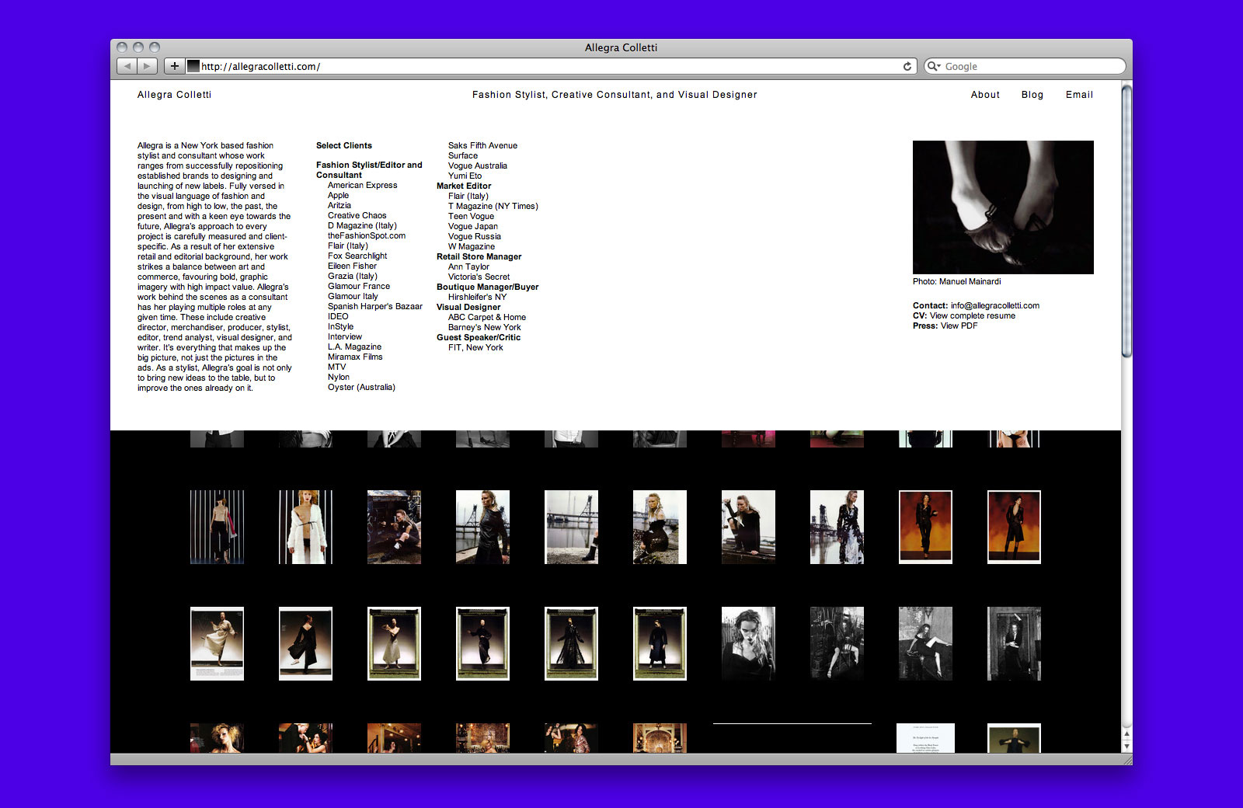Click the Allegra Colletti site title
The width and height of the screenshot is (1243, 808).
pyautogui.click(x=174, y=95)
